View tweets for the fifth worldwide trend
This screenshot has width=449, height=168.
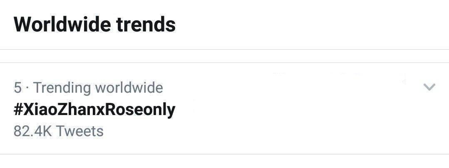click(94, 110)
